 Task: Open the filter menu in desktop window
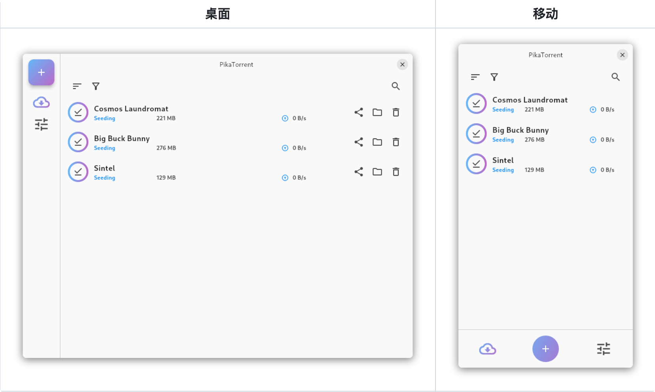[x=96, y=86]
